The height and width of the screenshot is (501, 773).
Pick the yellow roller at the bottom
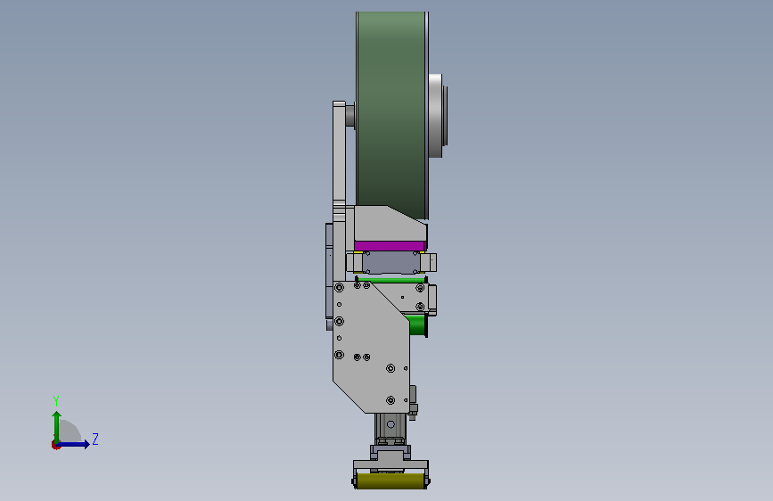click(391, 481)
